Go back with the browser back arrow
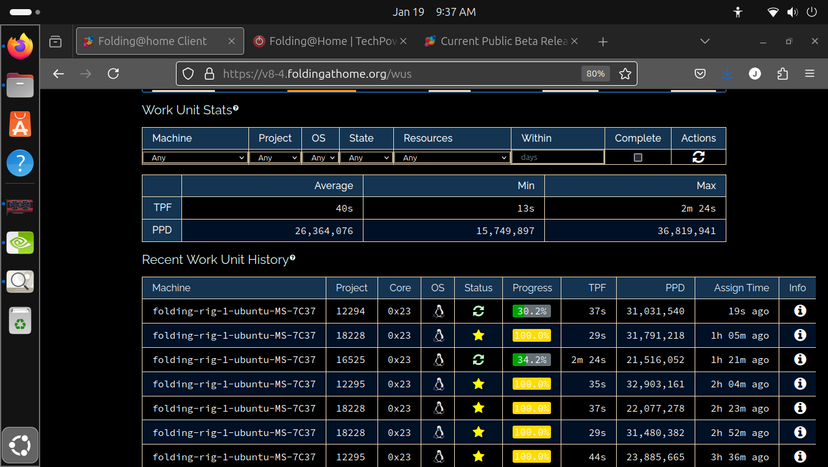The image size is (828, 467). coord(58,74)
